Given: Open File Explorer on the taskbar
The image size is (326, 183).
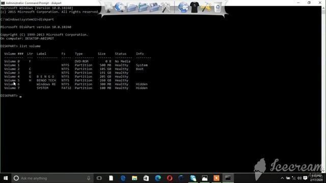Looking at the screenshot, I should [134, 178].
